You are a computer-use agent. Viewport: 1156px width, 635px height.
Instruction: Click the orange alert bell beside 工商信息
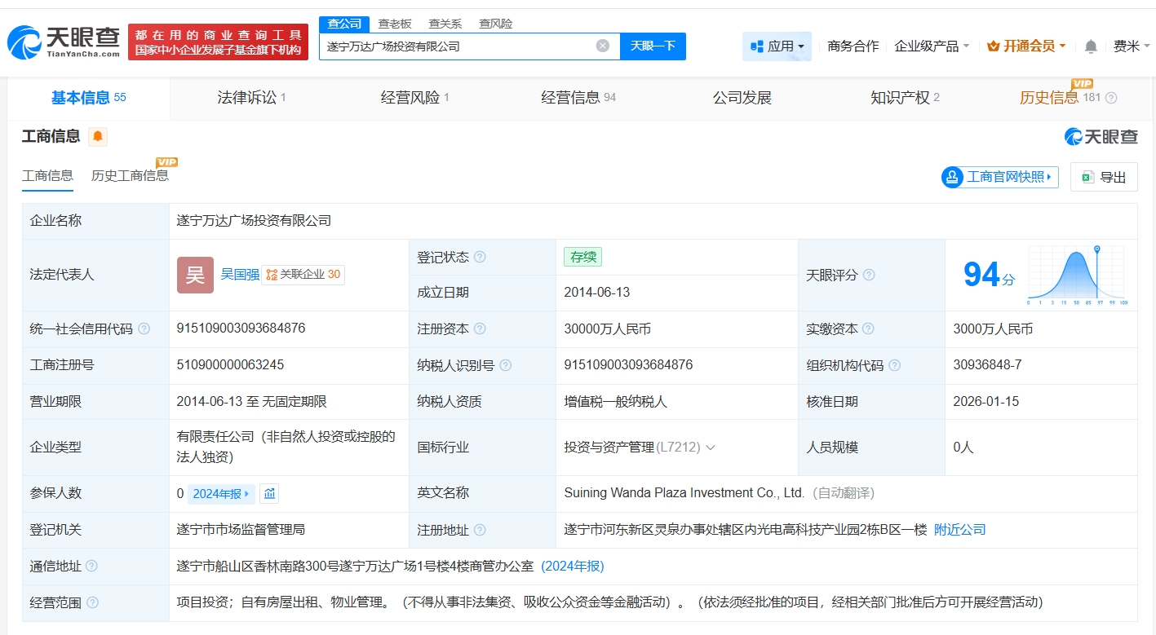(x=98, y=136)
